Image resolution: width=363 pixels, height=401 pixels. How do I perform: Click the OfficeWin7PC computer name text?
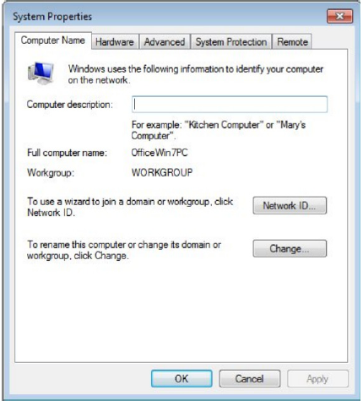click(x=160, y=153)
